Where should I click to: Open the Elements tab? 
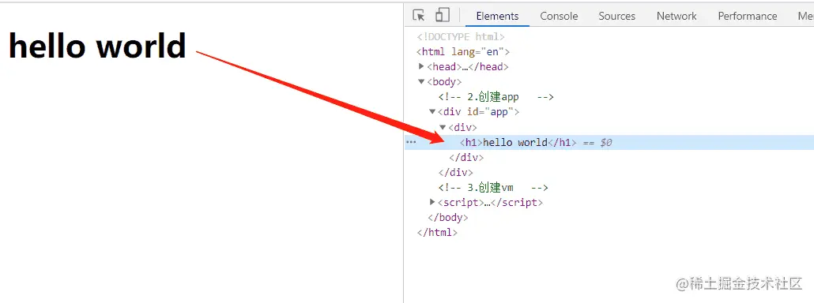[x=497, y=16]
